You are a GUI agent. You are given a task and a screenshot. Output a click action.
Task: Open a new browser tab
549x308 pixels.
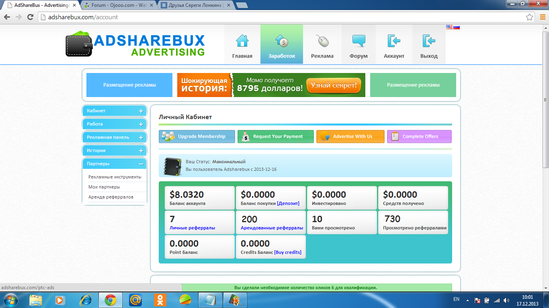[x=242, y=5]
